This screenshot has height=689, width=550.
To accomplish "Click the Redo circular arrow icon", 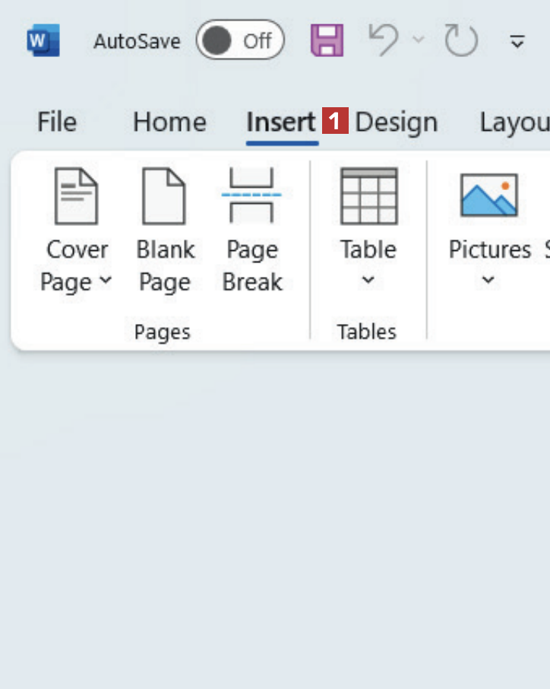I will pyautogui.click(x=461, y=40).
